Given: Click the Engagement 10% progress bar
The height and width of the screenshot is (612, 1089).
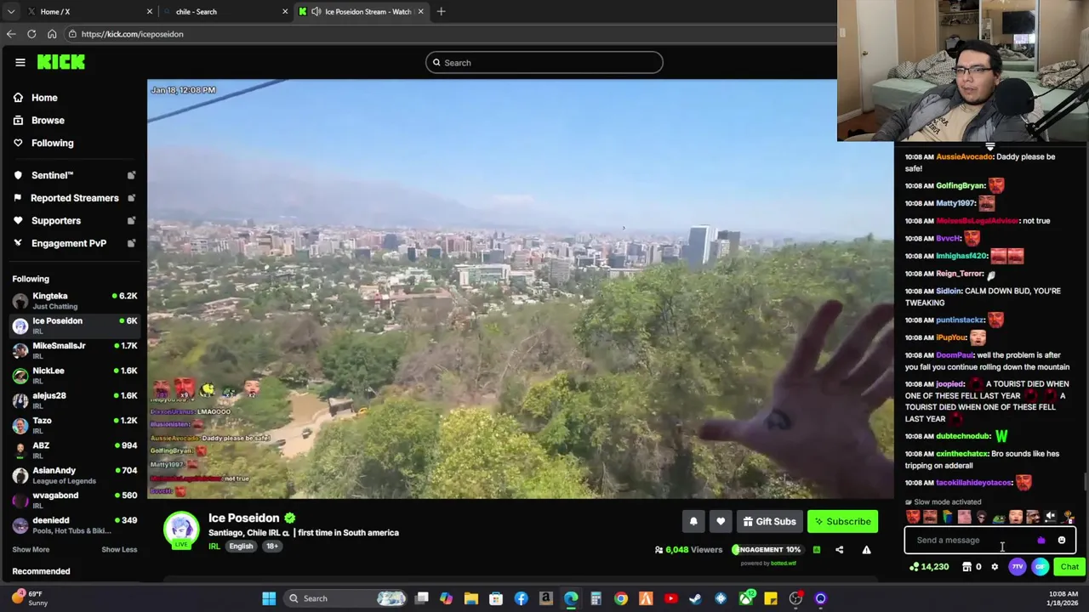Looking at the screenshot, I should (767, 550).
